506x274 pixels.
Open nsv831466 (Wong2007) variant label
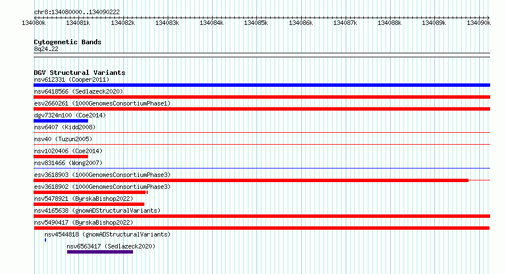[x=68, y=163]
